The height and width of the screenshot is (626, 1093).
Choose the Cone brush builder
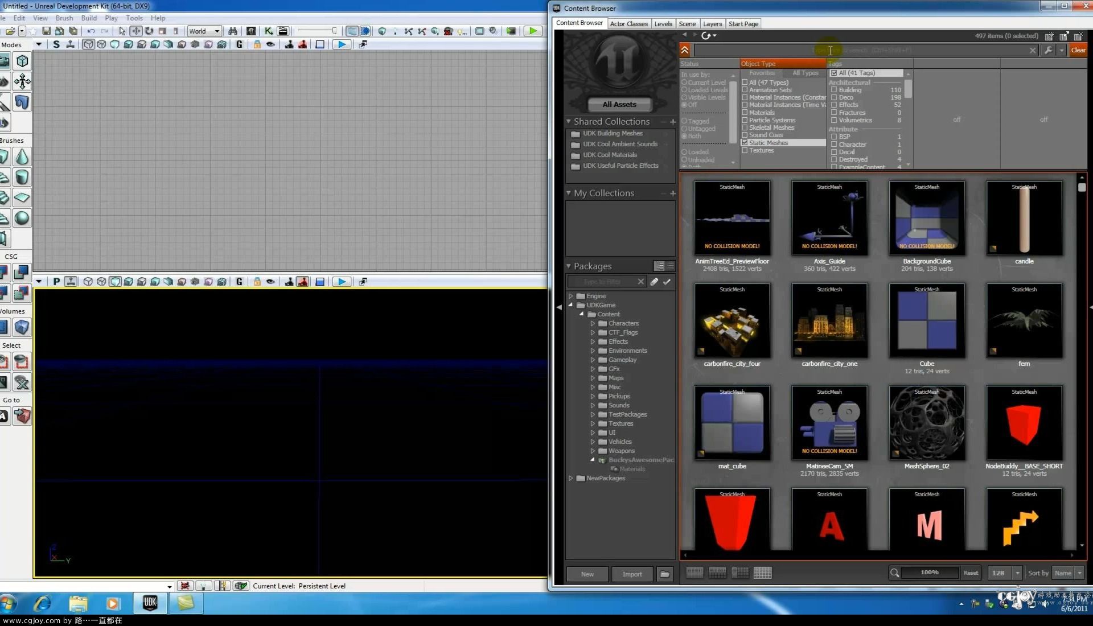22,156
